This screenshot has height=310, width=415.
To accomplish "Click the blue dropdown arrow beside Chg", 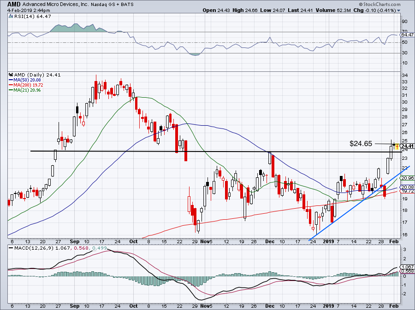I will pos(398,11).
